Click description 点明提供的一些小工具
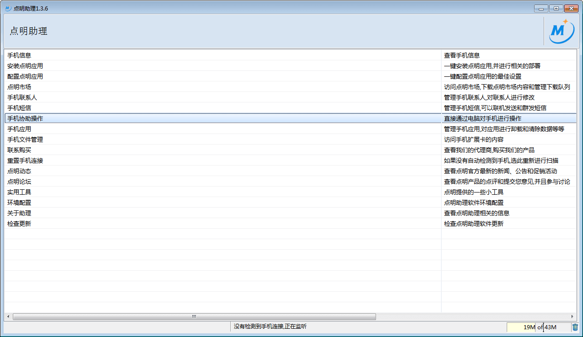583x337 pixels. 474,192
